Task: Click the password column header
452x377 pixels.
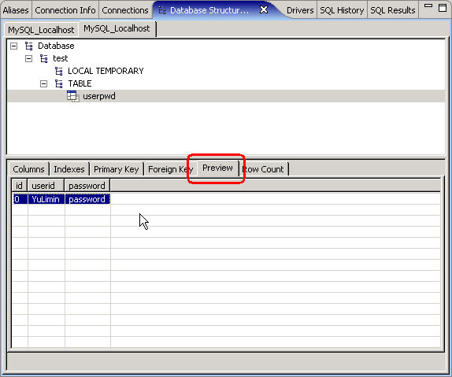Action: coord(87,186)
